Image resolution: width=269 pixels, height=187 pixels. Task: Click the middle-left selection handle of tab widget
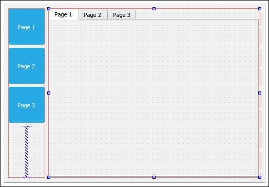pyautogui.click(x=49, y=93)
